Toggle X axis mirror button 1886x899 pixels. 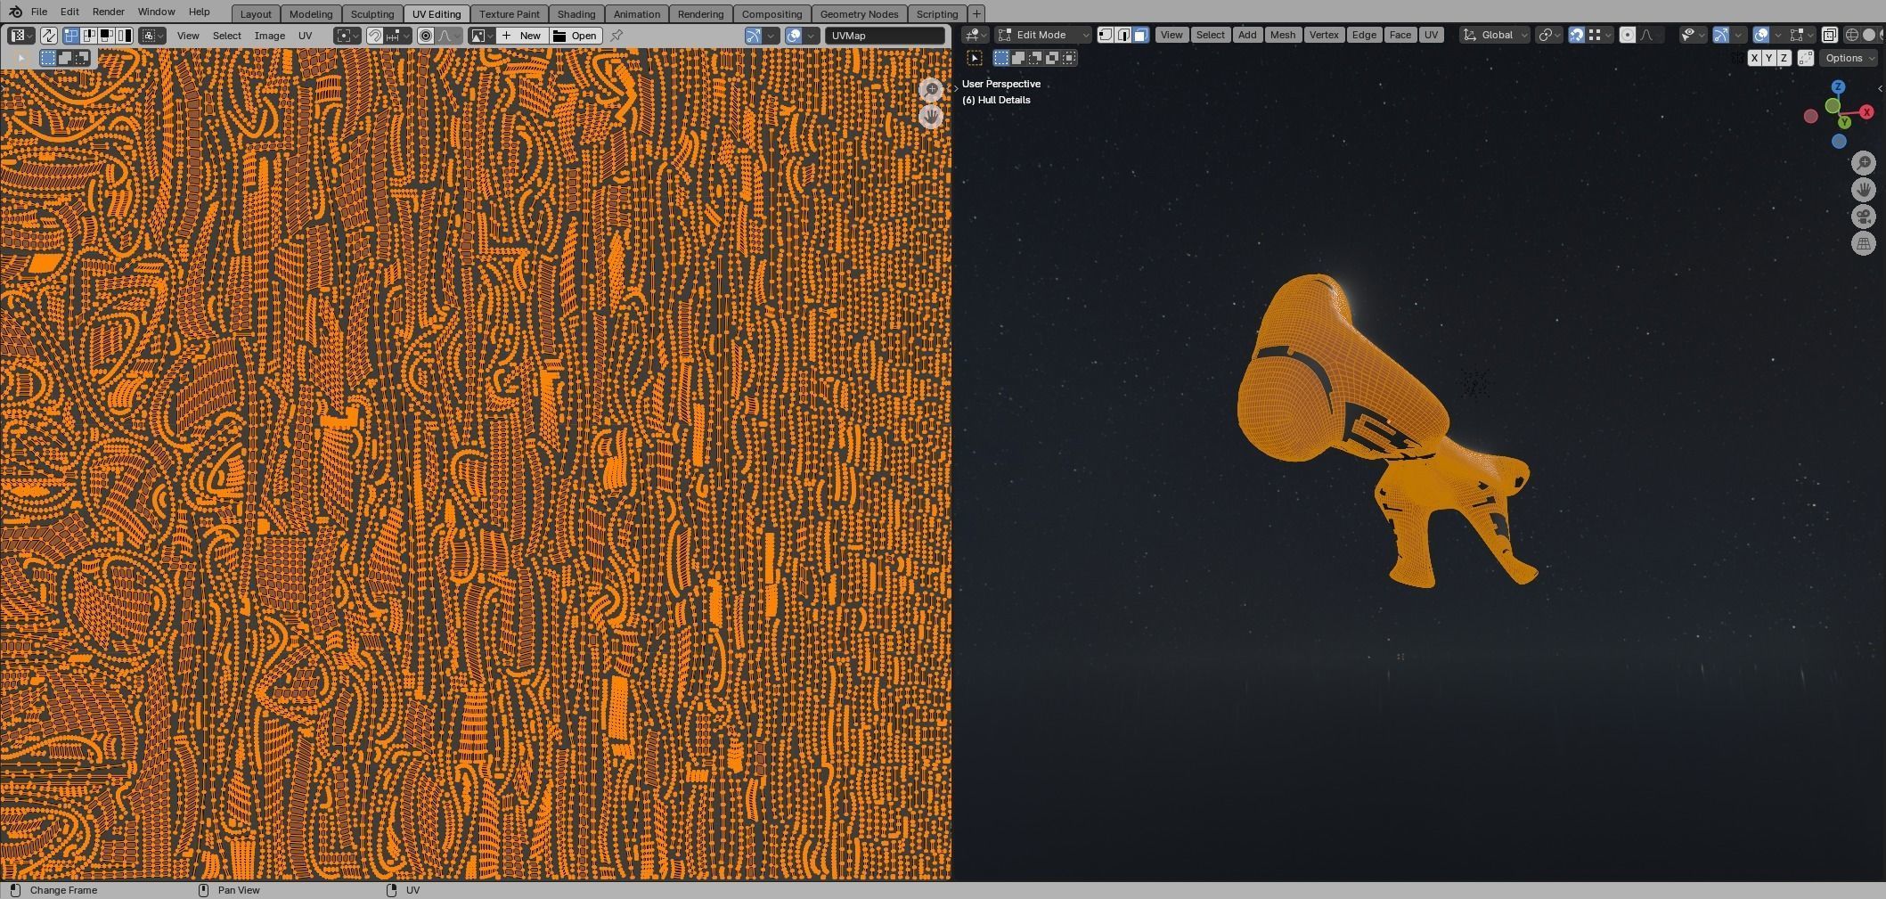(1754, 58)
